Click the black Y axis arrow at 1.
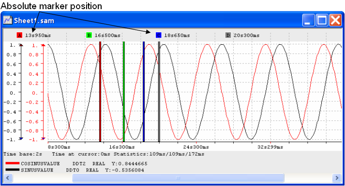This screenshot has width=345, height=186. [21, 45]
